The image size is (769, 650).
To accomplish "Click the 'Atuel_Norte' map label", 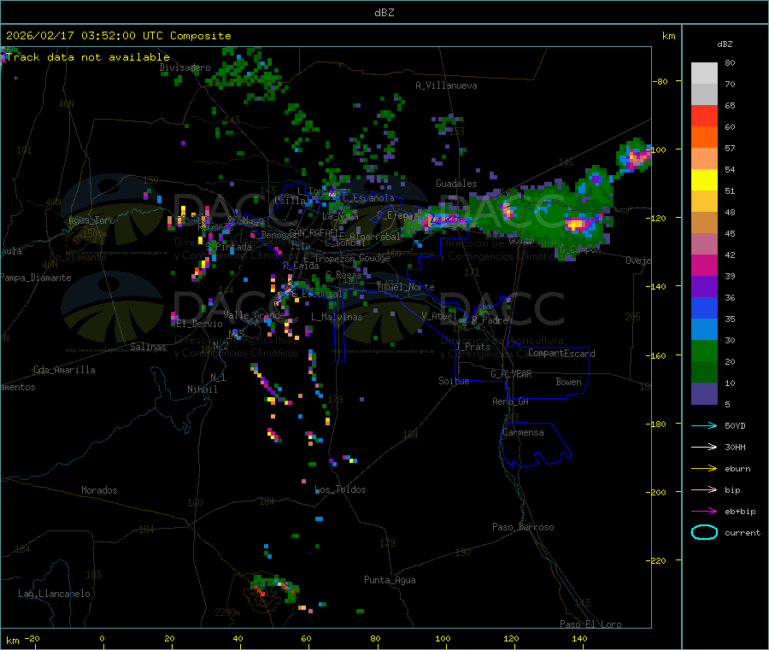I will coord(406,287).
